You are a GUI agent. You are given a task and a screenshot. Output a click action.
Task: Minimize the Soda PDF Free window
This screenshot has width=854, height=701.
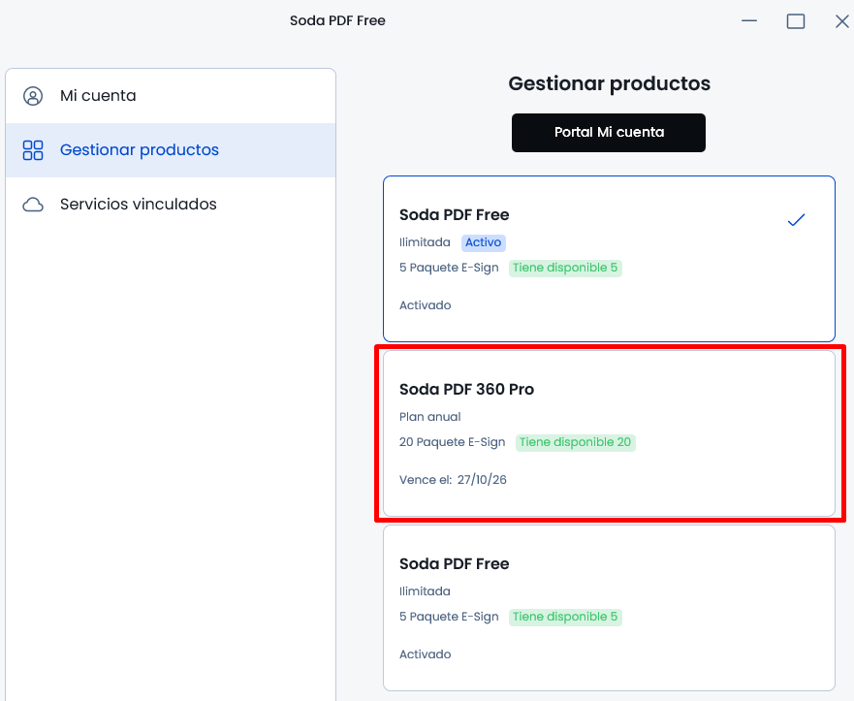749,21
